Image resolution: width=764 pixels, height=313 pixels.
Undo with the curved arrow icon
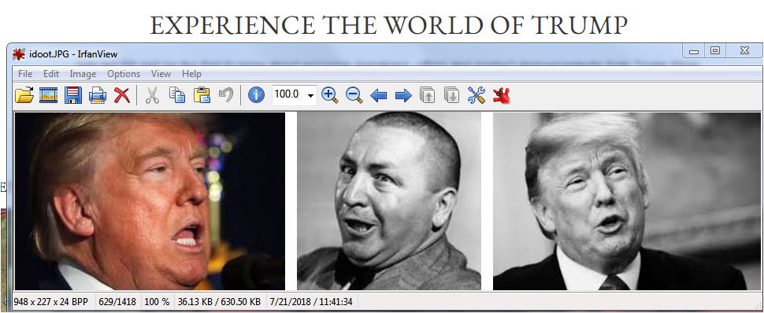pyautogui.click(x=226, y=94)
